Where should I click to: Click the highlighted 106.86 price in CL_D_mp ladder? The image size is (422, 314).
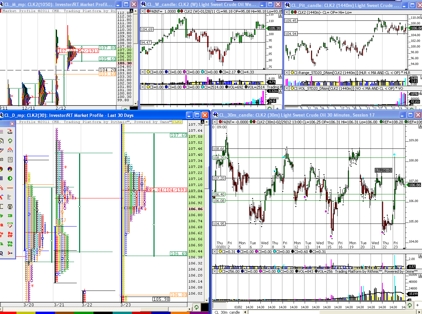coord(195,209)
